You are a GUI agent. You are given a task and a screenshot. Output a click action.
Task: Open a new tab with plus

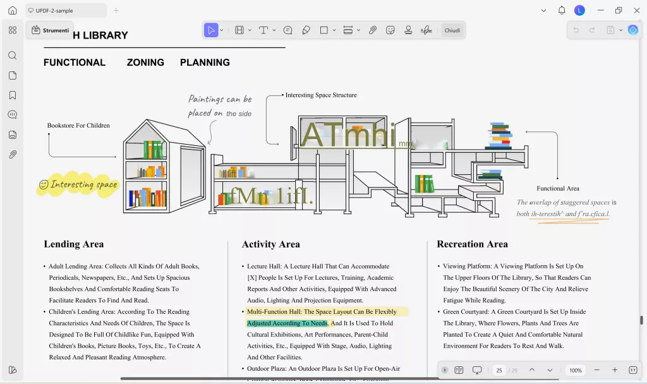coord(116,11)
